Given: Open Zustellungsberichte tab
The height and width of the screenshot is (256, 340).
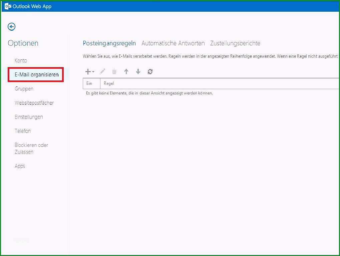Looking at the screenshot, I should click(235, 43).
